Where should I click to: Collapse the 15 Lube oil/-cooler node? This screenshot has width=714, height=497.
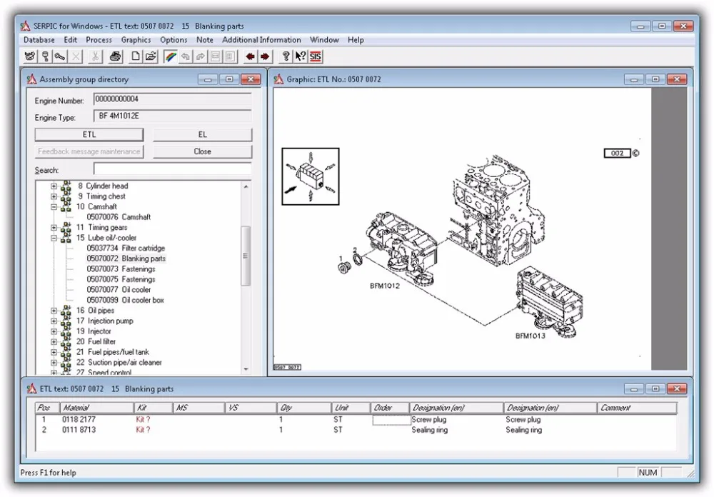[54, 238]
